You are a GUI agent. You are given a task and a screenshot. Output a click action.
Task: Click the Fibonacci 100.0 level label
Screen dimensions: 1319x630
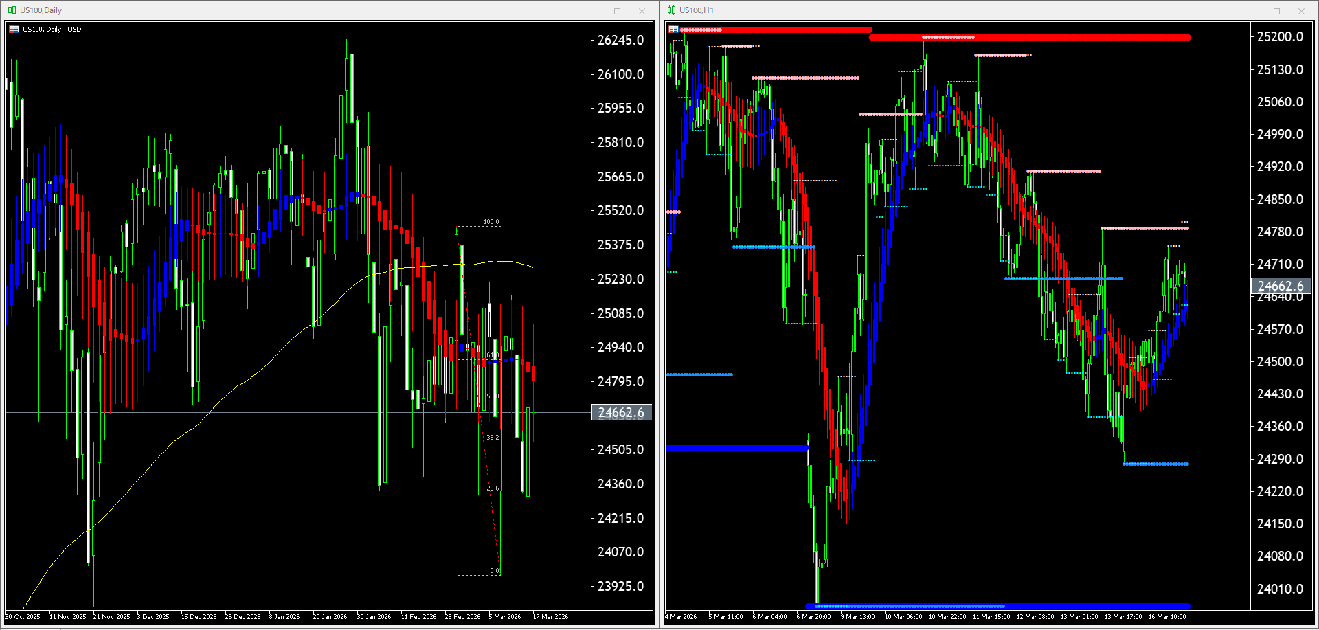click(491, 222)
